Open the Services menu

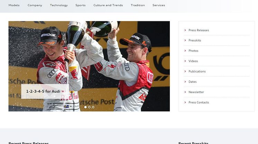159,5
